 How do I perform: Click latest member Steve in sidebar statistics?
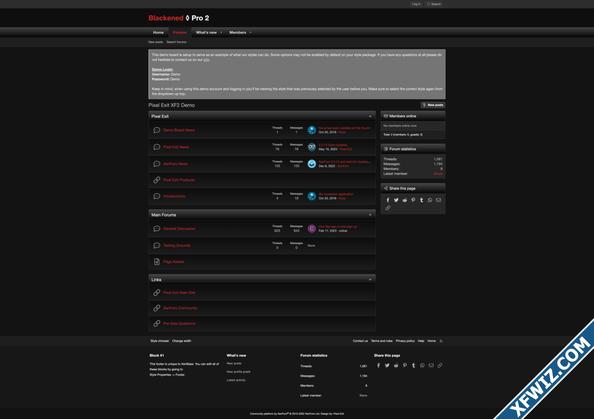[x=438, y=174]
